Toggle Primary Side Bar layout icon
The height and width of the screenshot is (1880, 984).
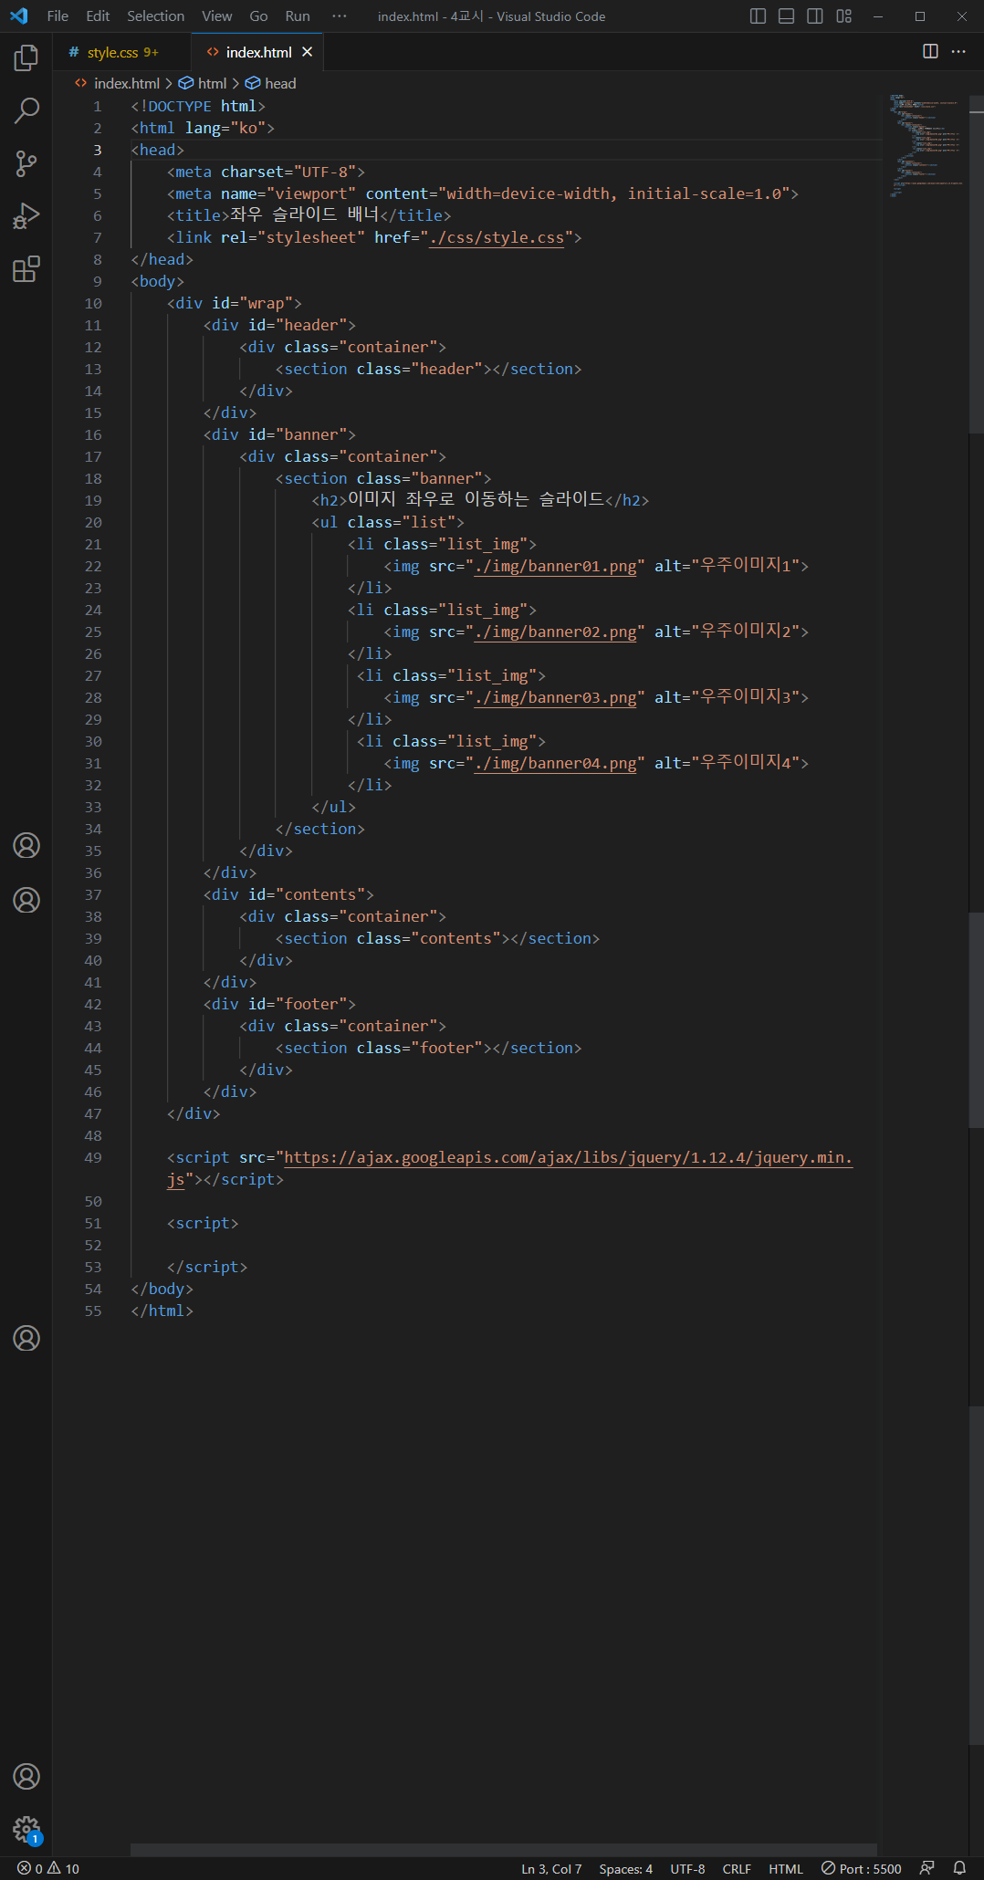coord(758,16)
